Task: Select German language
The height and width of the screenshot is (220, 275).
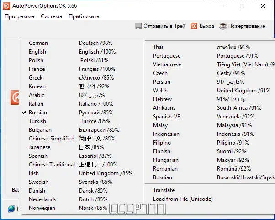Action: 81,43
